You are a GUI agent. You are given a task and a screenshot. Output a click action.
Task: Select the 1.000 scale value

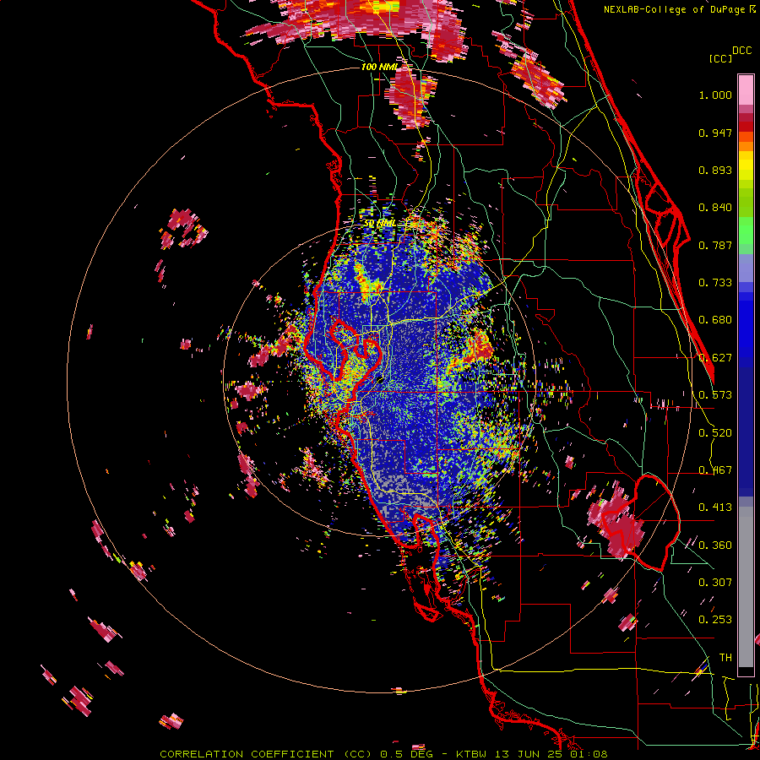[715, 95]
